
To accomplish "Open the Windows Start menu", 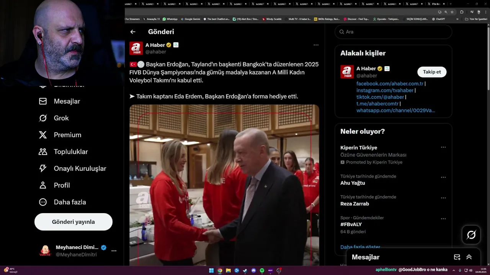I will pyautogui.click(x=211, y=270).
